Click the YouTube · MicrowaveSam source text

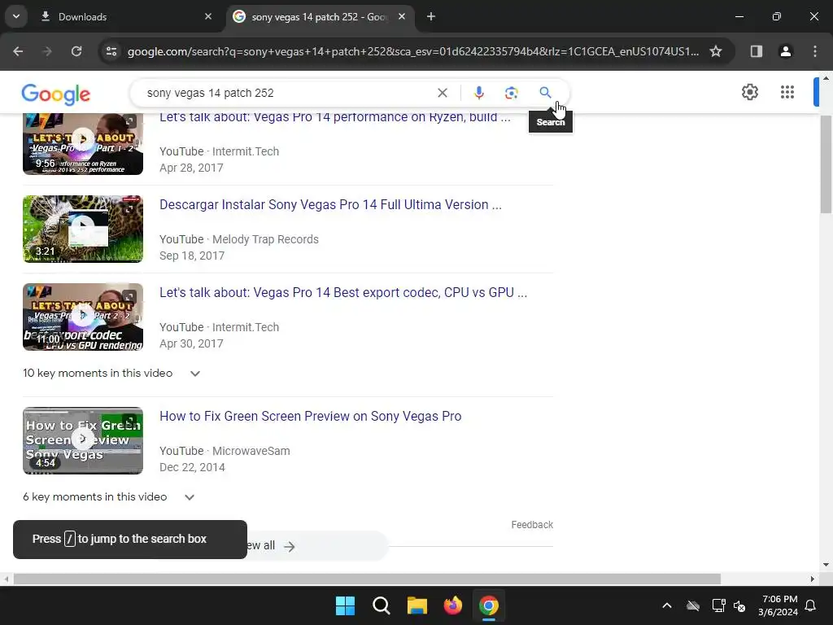click(x=225, y=451)
